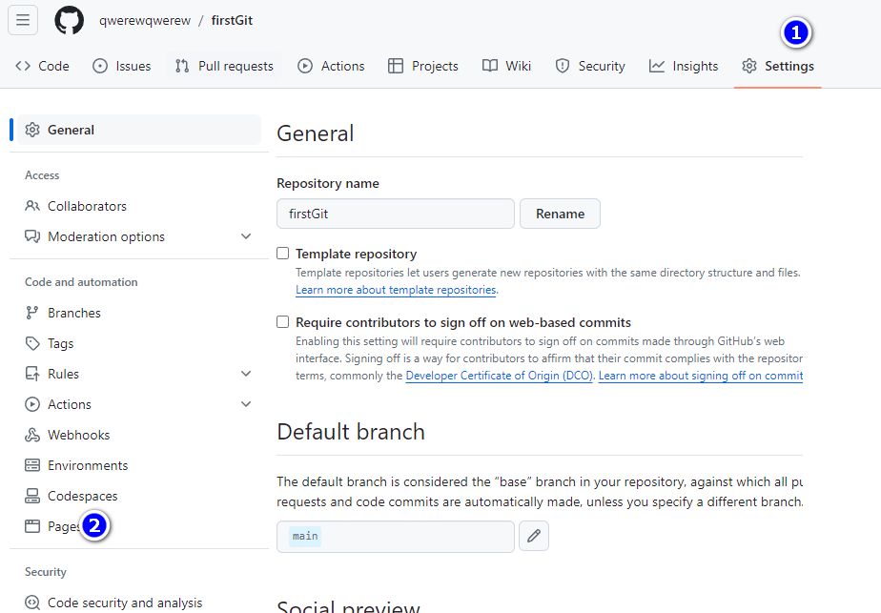This screenshot has width=881, height=613.
Task: Expand Moderation options in sidebar
Action: [246, 236]
